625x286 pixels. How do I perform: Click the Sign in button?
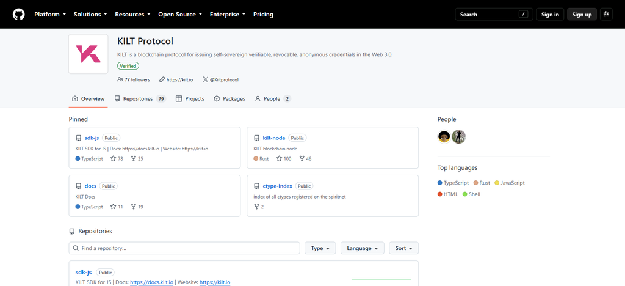click(550, 14)
